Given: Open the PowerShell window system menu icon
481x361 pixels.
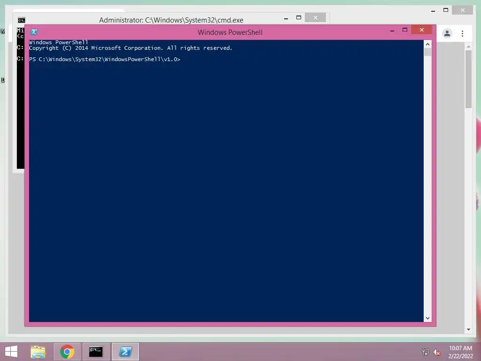Looking at the screenshot, I should pyautogui.click(x=34, y=32).
